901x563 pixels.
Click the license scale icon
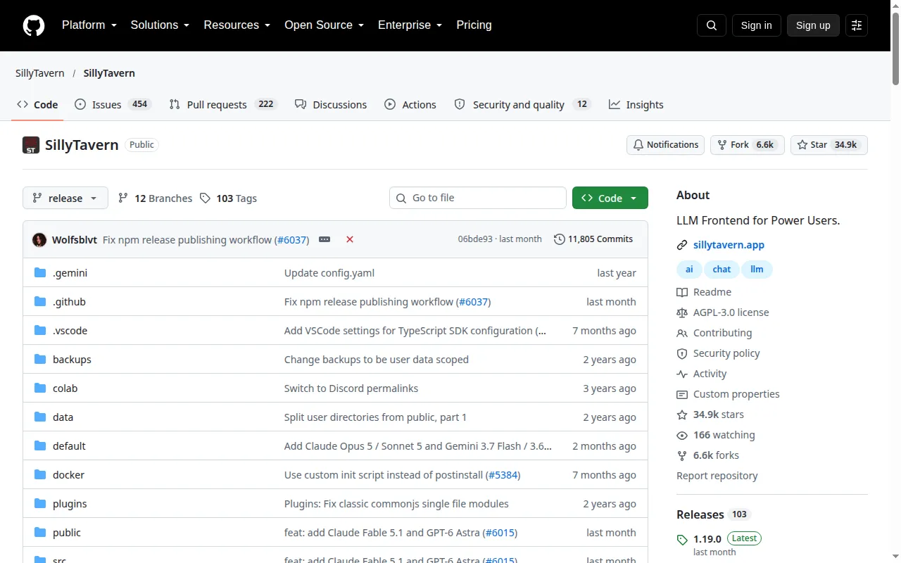[682, 312]
